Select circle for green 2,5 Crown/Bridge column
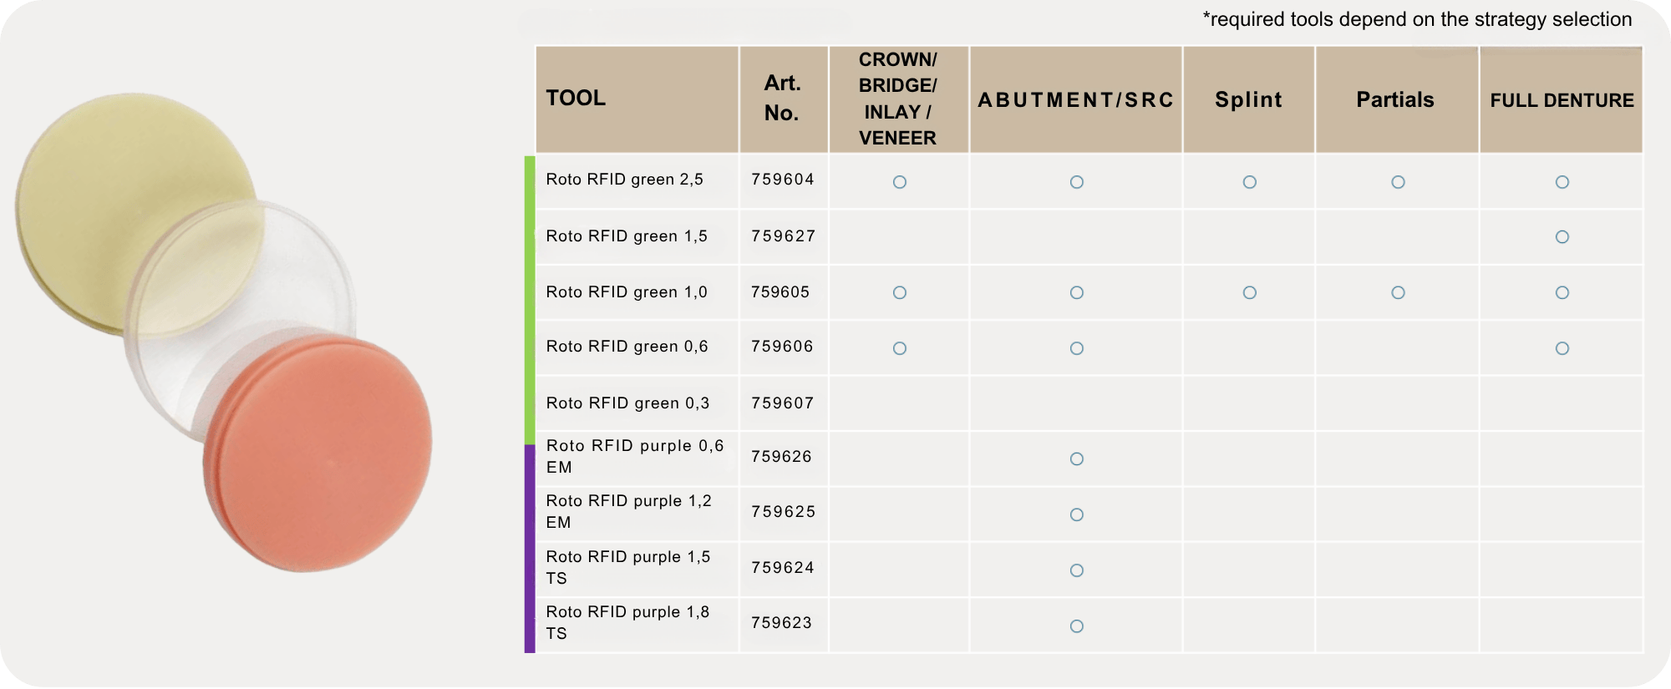Image resolution: width=1671 pixels, height=689 pixels. coord(899,182)
